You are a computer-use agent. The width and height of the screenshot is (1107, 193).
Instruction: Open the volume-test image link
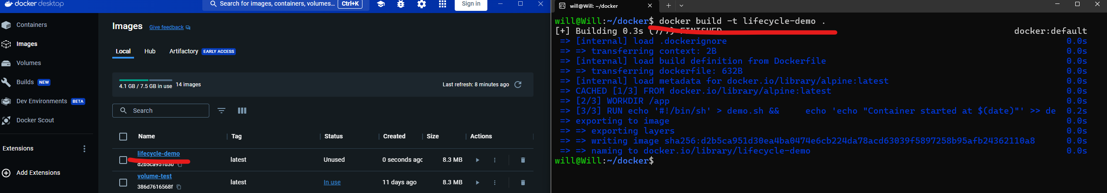pyautogui.click(x=154, y=176)
